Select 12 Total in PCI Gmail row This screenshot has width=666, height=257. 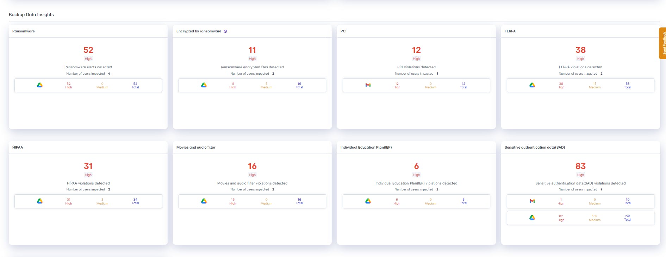tap(463, 86)
